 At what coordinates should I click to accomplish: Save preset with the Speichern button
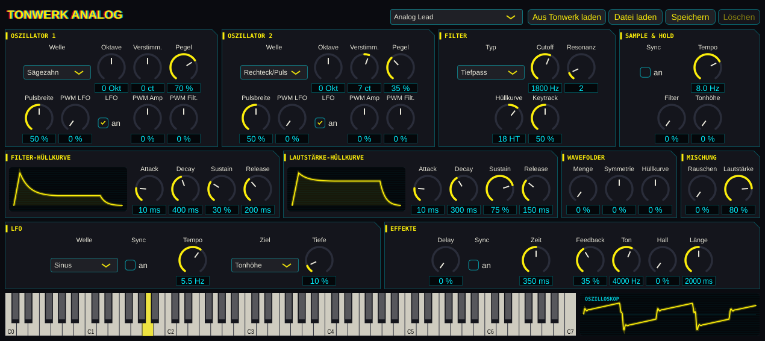point(690,17)
